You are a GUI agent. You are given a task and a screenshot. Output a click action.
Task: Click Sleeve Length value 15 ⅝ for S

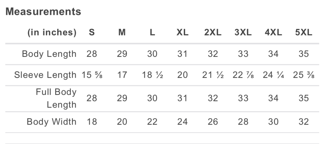pos(92,75)
